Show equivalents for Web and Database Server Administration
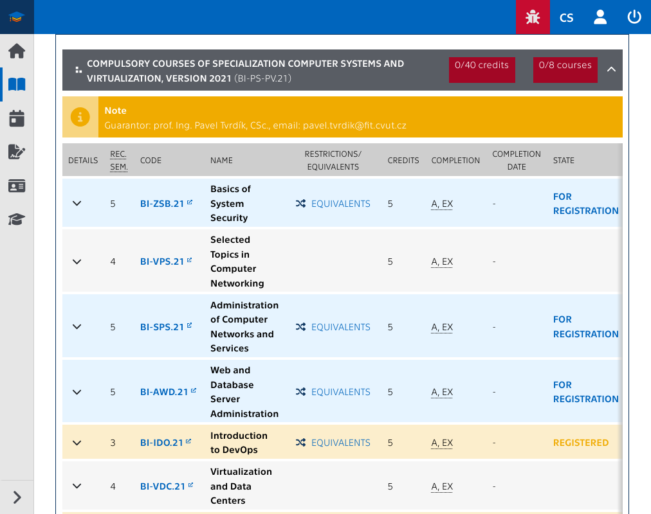Image resolution: width=651 pixels, height=514 pixels. 340,392
